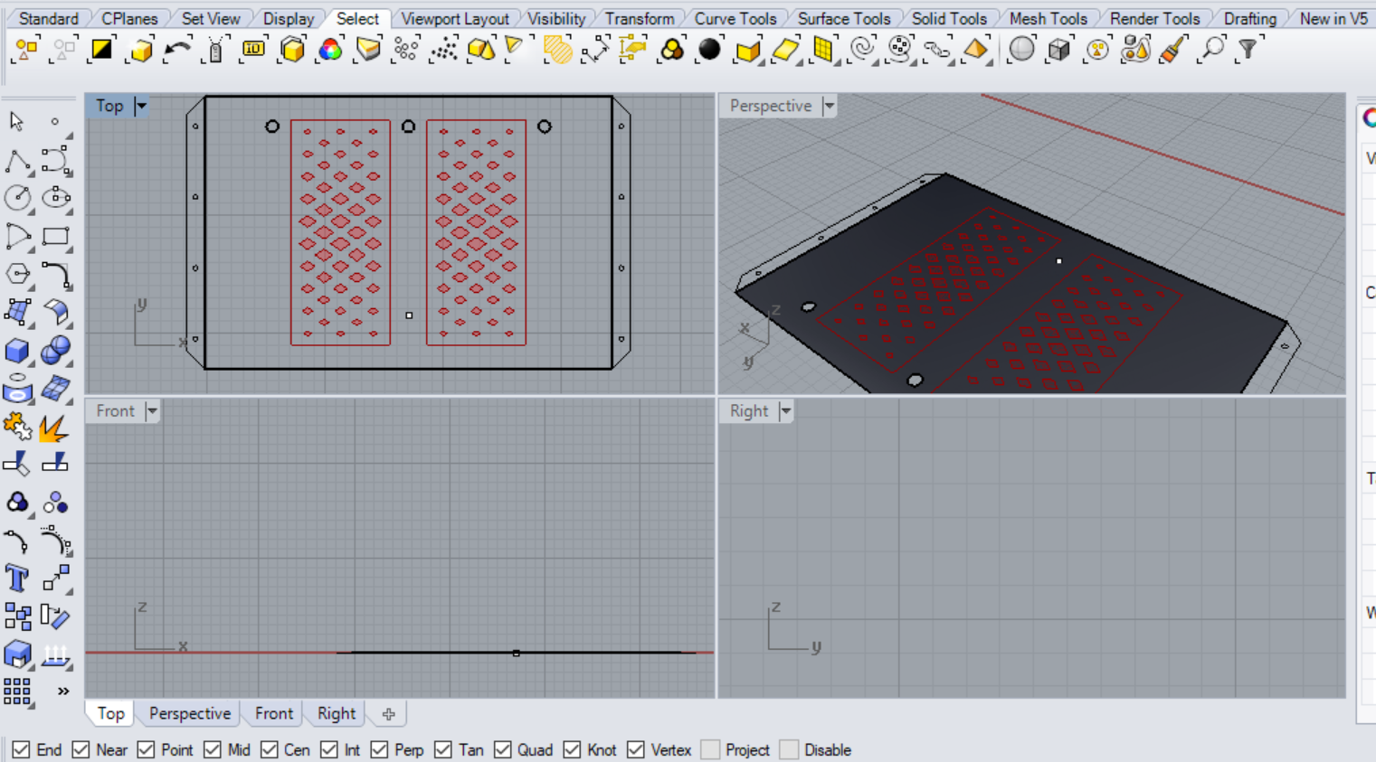Open the Solid Tools toolbar tab
Image resolution: width=1376 pixels, height=762 pixels.
point(949,18)
